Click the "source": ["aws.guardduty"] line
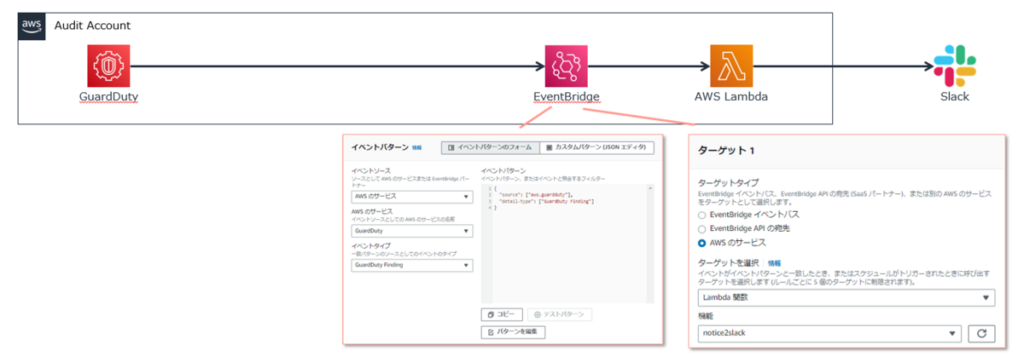The width and height of the screenshot is (1024, 362). [536, 195]
